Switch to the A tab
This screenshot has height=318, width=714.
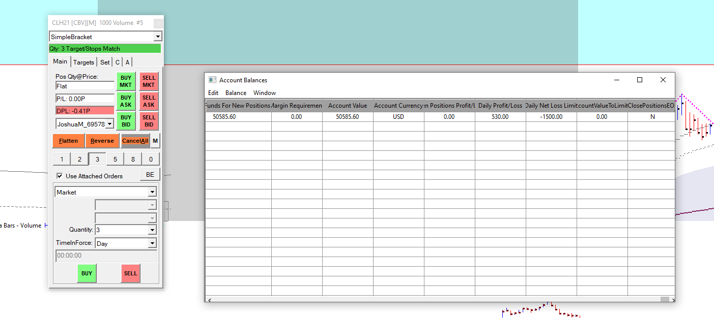coord(128,62)
